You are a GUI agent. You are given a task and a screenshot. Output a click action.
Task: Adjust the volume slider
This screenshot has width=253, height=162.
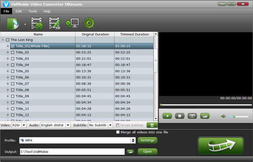pos(239,117)
